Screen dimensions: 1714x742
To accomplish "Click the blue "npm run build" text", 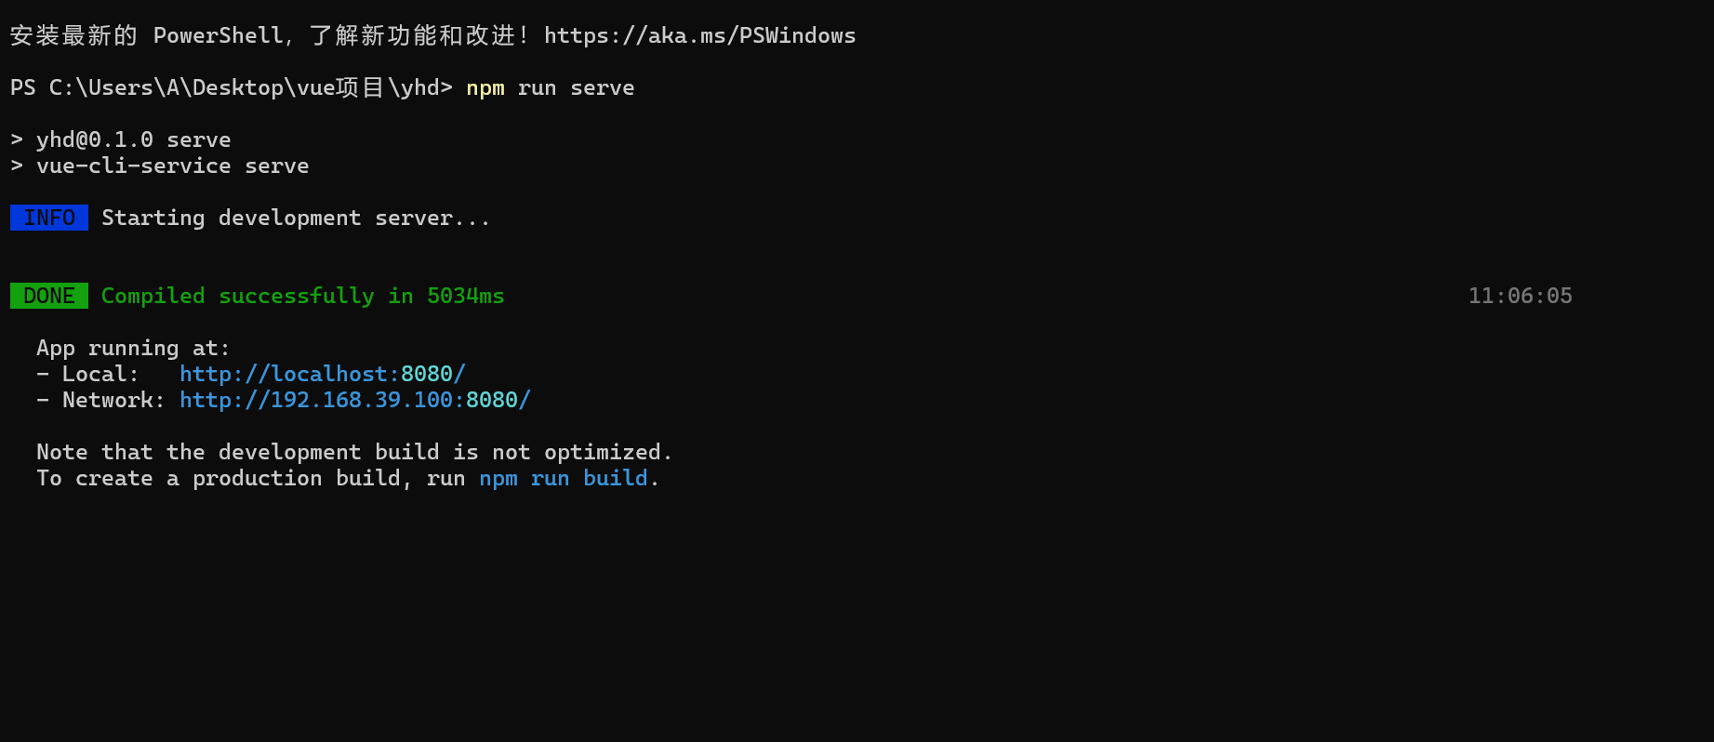I will click(564, 478).
